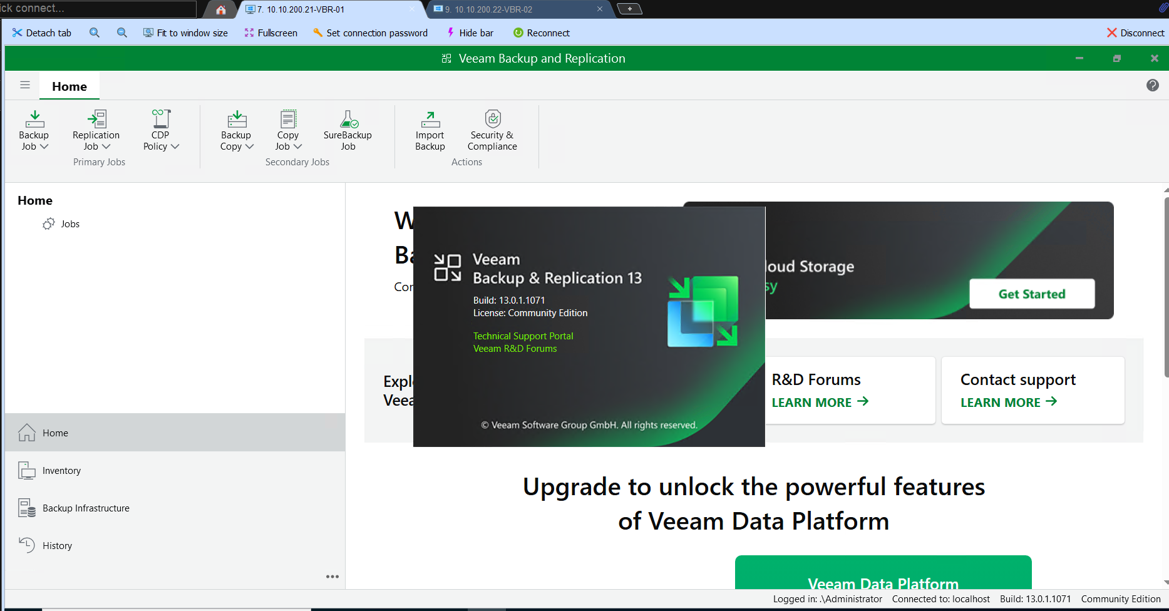Screen dimensions: 1169x611
Task: Open the Backup Job ribbon icon
Action: pos(34,119)
